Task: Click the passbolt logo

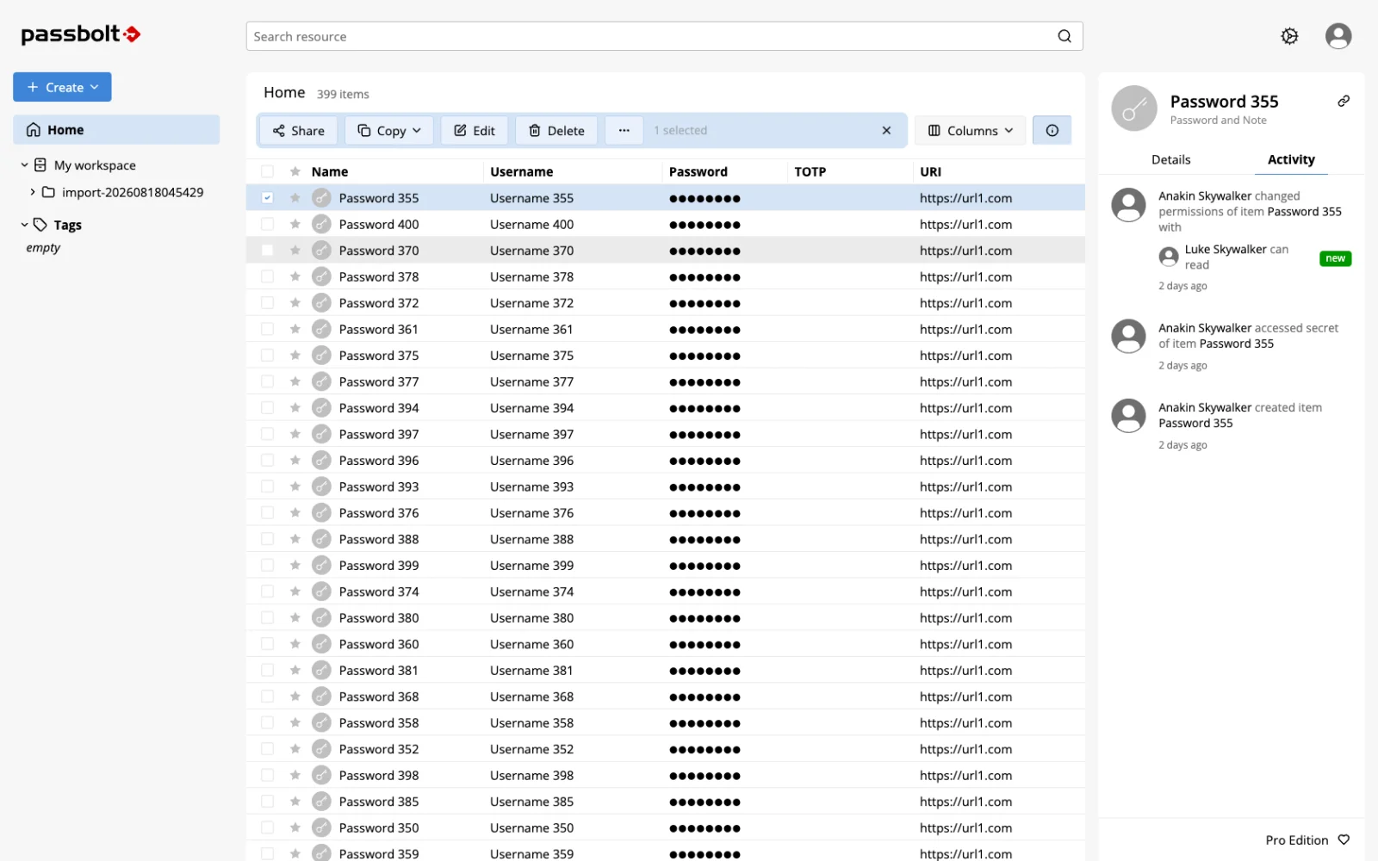Action: tap(81, 34)
